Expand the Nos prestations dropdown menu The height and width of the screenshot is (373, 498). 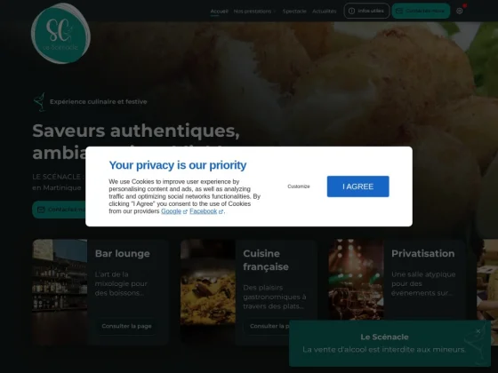[x=254, y=11]
